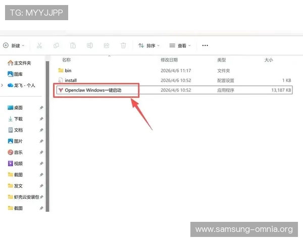The width and height of the screenshot is (303, 242).
Task: Unpin 发文 via its pin icon
Action: pos(41,186)
